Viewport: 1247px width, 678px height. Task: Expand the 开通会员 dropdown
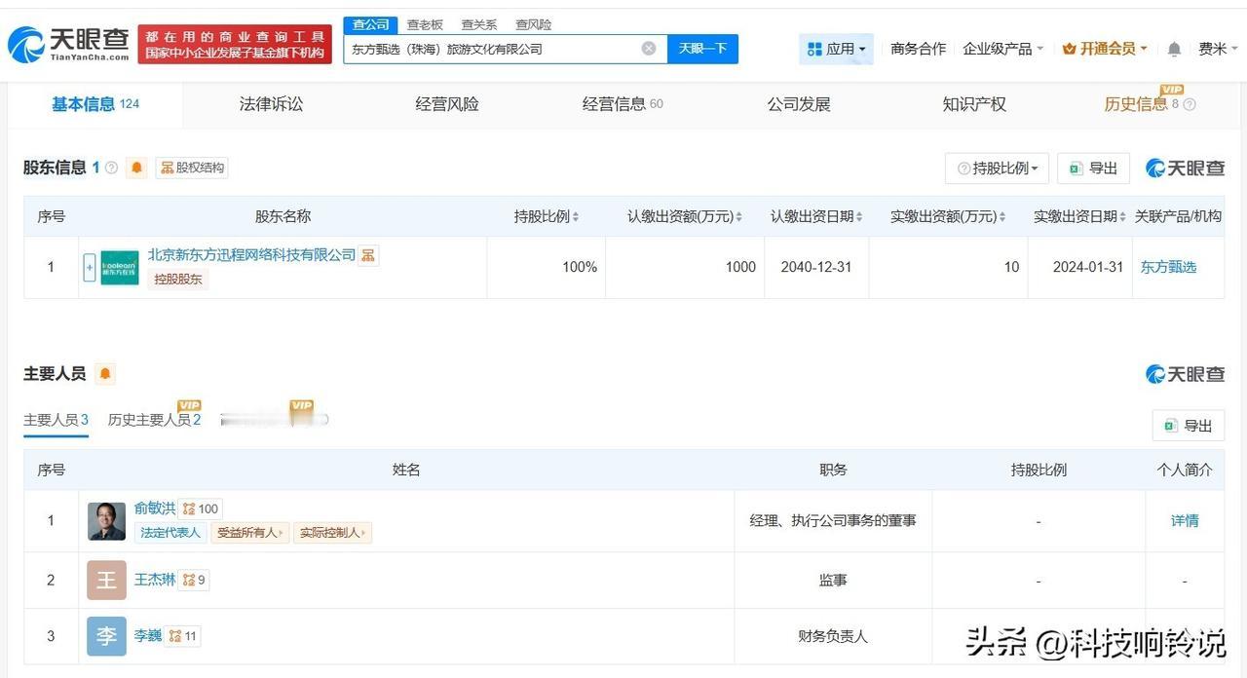click(x=1105, y=49)
